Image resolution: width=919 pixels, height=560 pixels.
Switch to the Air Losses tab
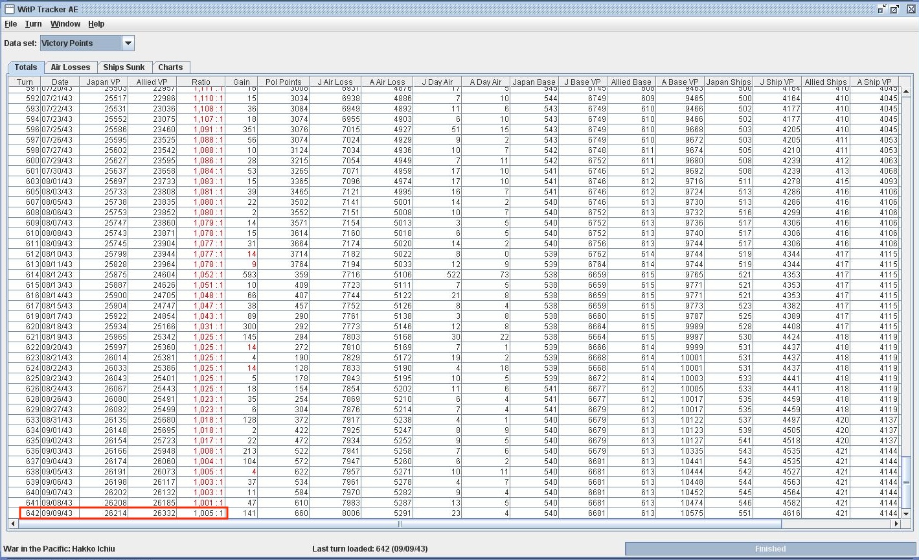(x=71, y=67)
